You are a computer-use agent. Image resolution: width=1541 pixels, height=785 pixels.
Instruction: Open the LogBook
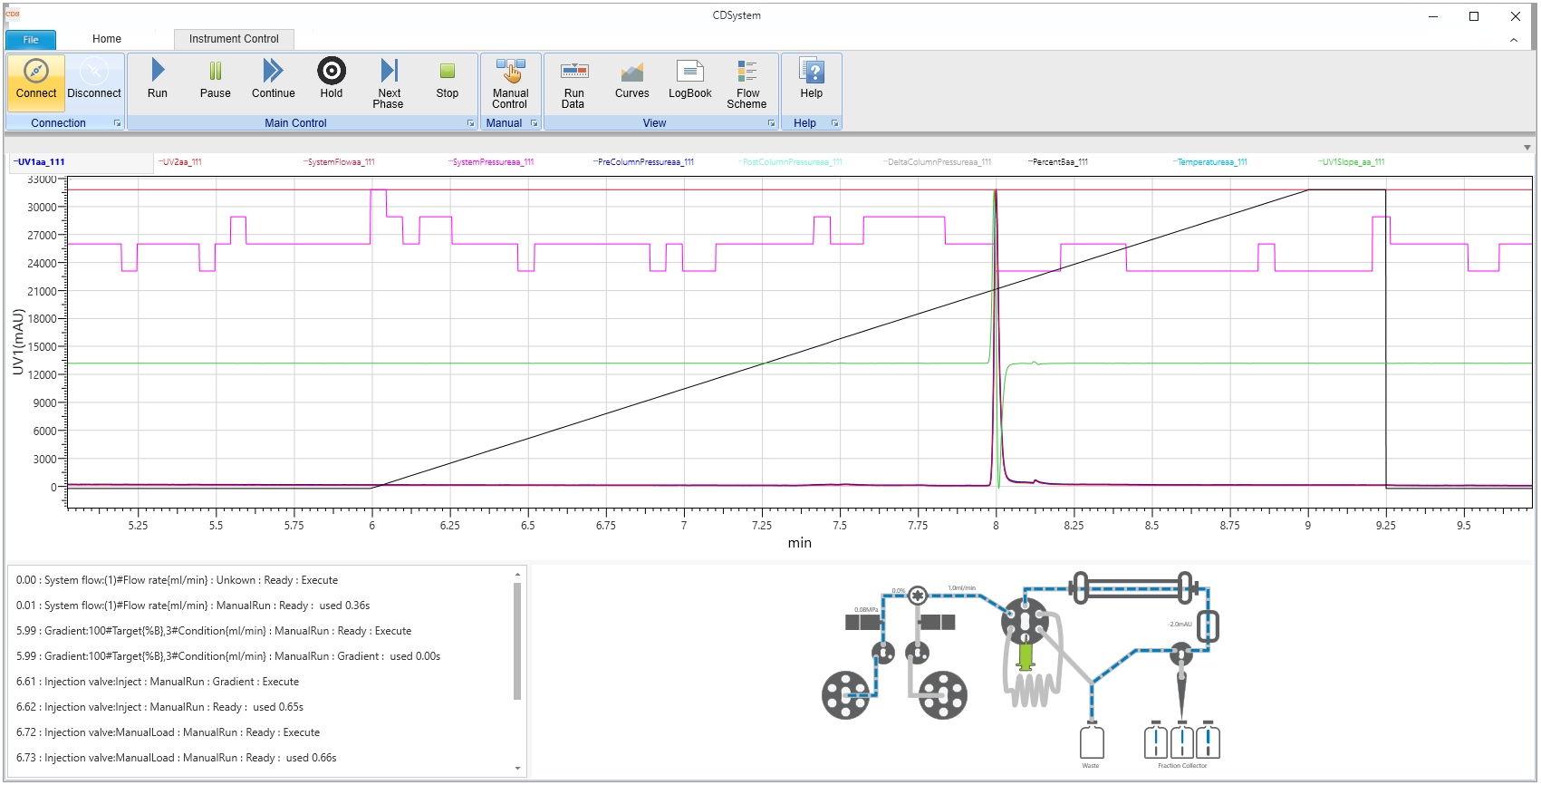point(689,79)
